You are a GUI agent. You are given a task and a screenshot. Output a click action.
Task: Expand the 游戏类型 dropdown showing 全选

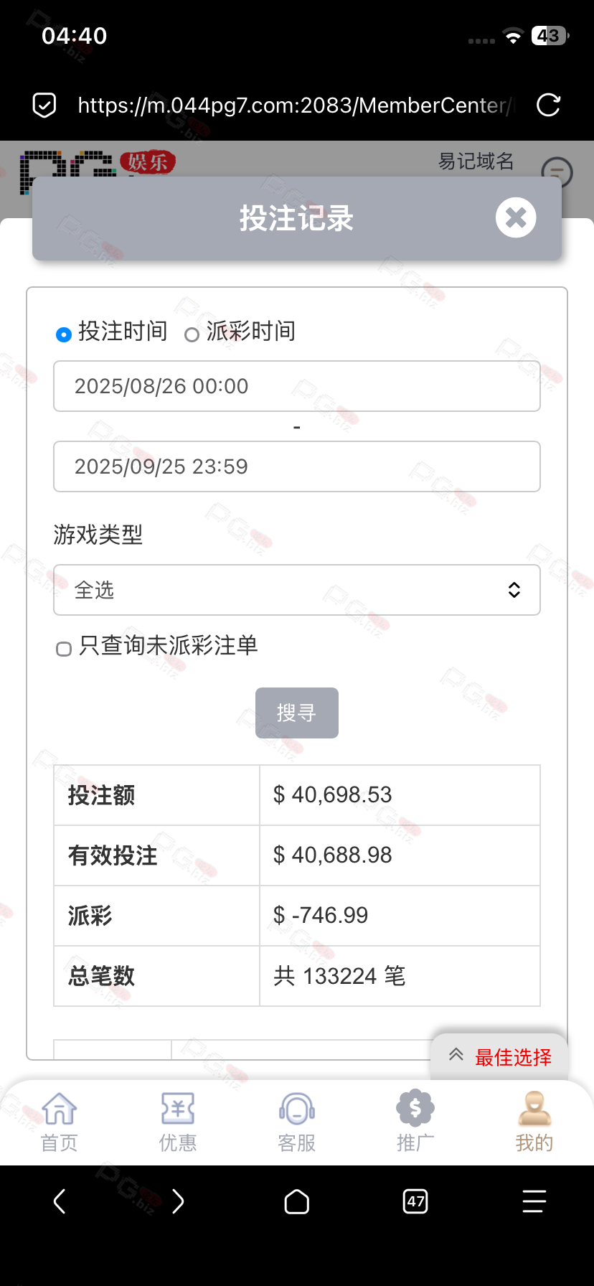click(297, 590)
